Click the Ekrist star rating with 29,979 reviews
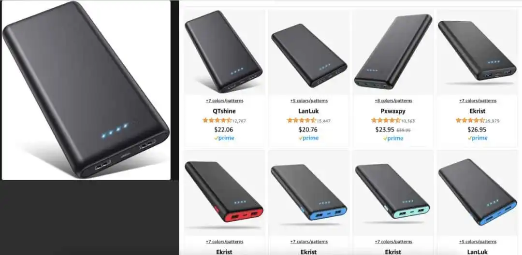The height and width of the screenshot is (255, 522). (478, 120)
